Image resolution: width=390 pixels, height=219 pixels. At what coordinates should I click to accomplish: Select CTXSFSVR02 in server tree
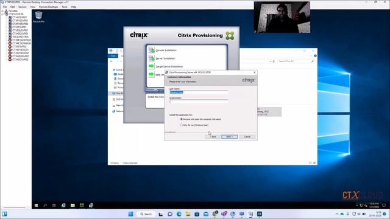[x=19, y=47]
